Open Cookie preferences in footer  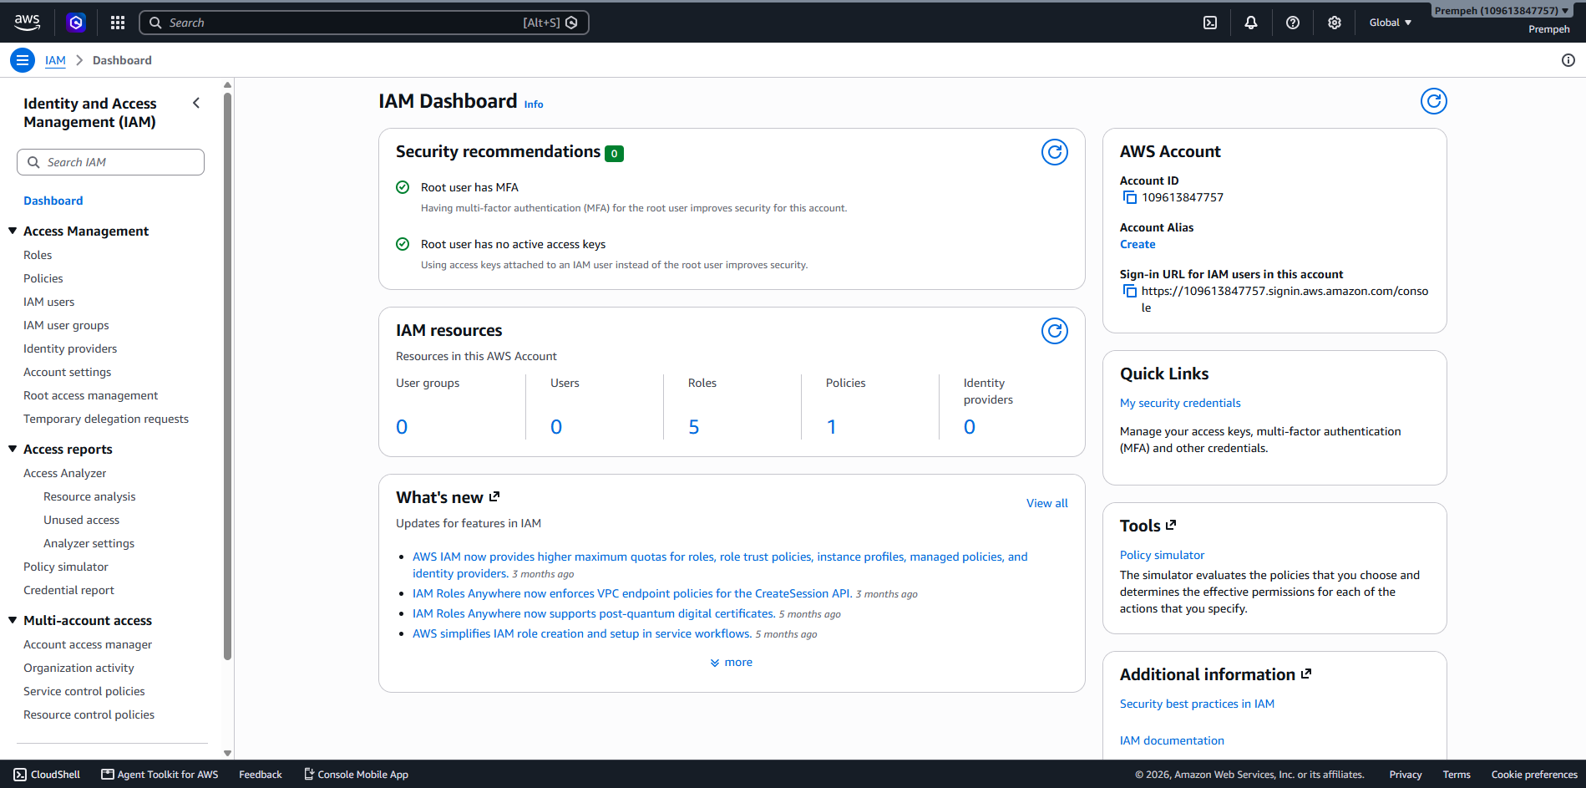[x=1534, y=775]
